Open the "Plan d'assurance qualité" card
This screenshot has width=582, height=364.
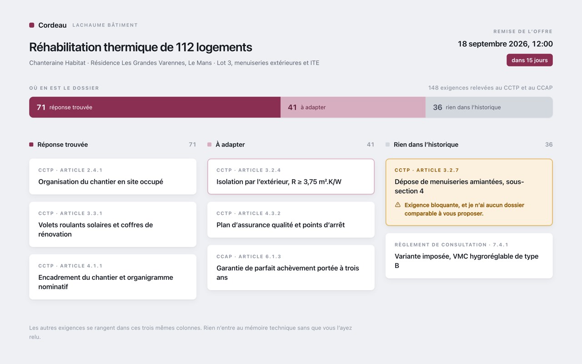[291, 220]
